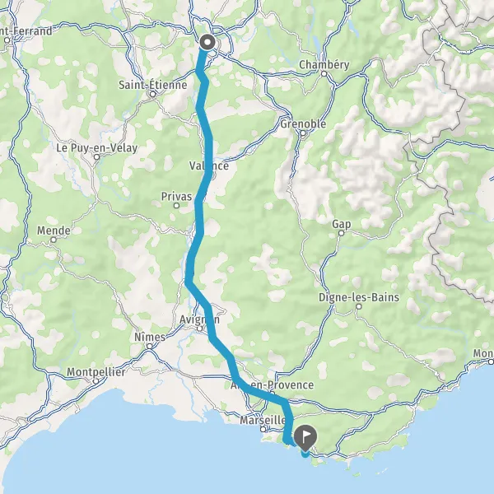Click the Nîmes city marker

coord(149,347)
